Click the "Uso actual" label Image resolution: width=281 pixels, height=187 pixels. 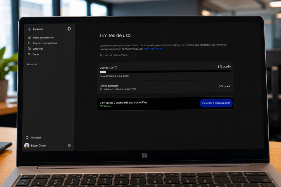pos(106,67)
